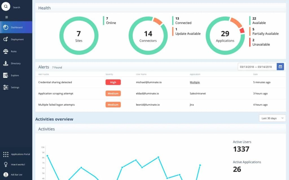Viewport: 289px width, 180px height.
Task: Open the alerts date range selector
Action: point(257,66)
